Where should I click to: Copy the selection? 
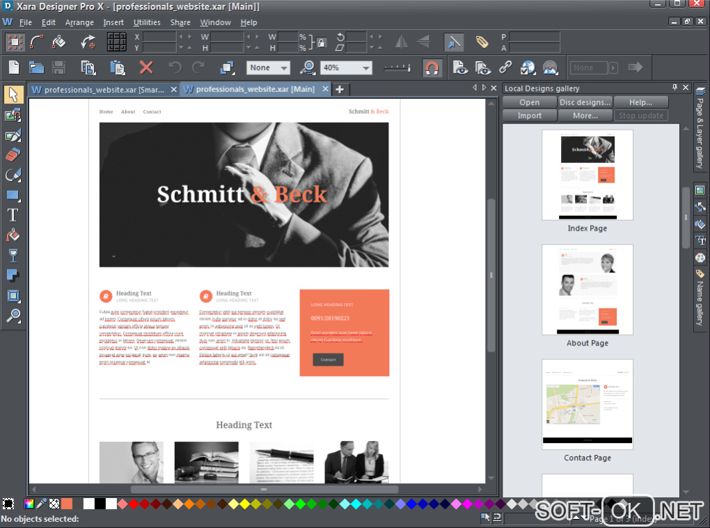(x=88, y=68)
